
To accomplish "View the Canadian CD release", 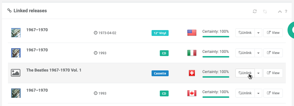I will pyautogui.click(x=273, y=93).
